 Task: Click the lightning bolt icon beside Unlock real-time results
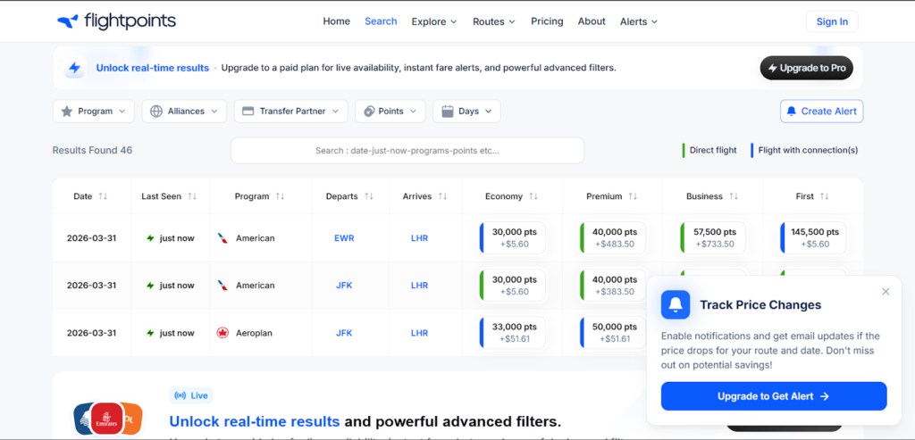tap(75, 68)
